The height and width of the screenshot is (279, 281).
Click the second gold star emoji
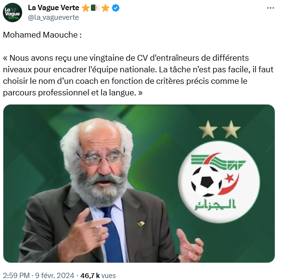tap(105, 8)
